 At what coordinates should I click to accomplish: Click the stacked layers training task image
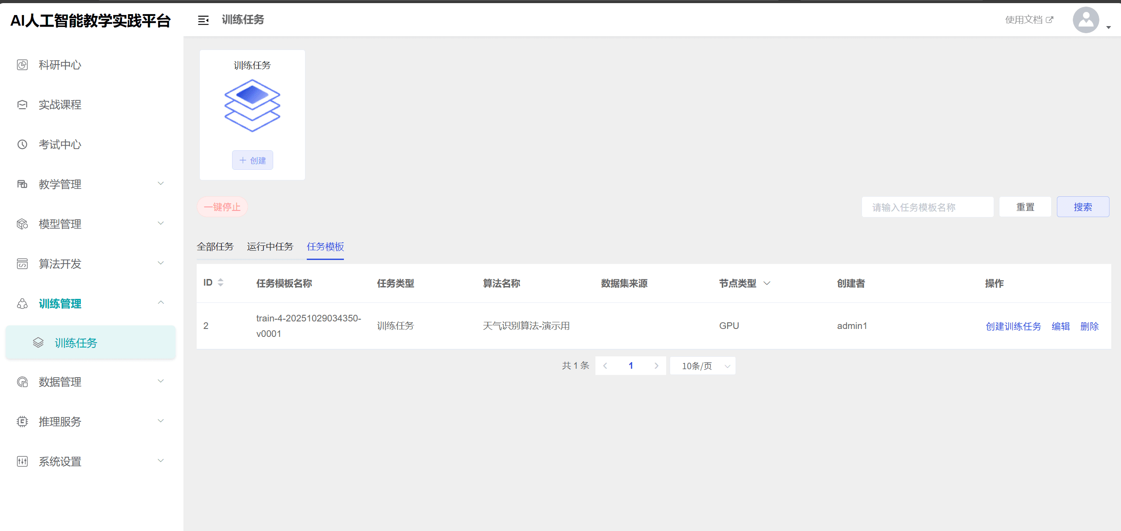[252, 105]
